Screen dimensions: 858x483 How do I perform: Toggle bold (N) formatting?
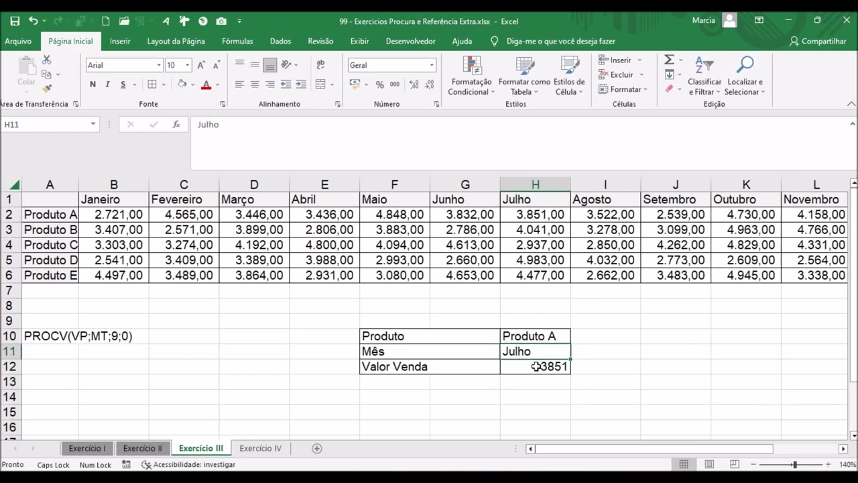click(93, 85)
